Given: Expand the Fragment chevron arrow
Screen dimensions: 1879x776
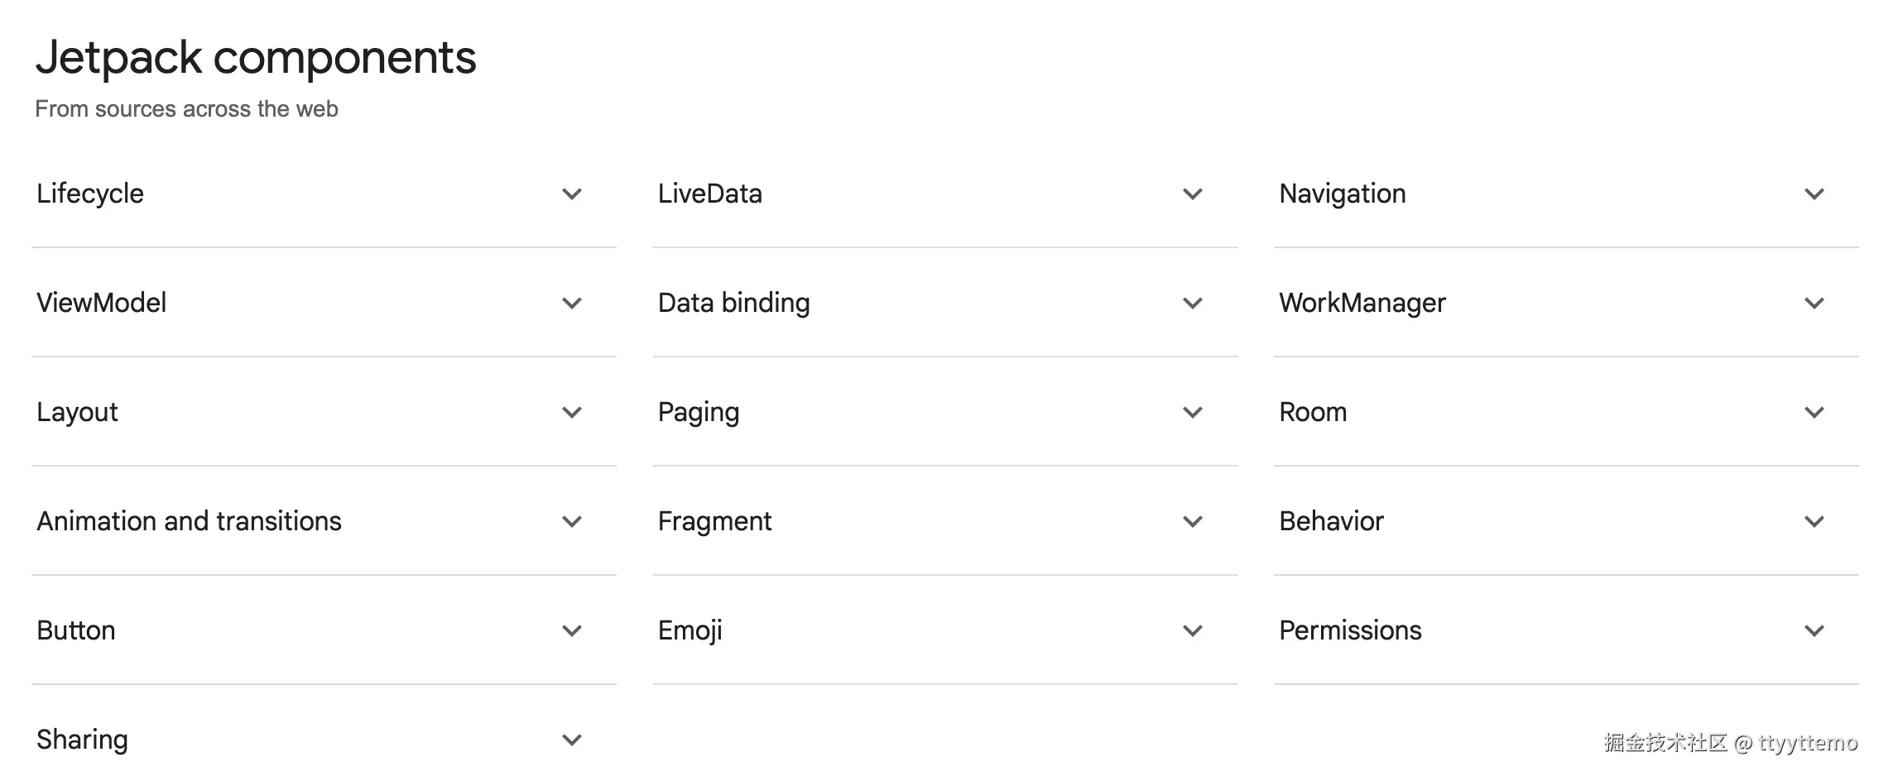Looking at the screenshot, I should coord(1193,522).
